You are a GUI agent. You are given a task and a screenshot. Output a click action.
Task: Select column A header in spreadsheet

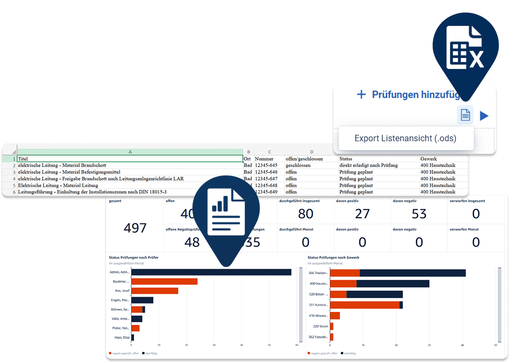pos(130,152)
